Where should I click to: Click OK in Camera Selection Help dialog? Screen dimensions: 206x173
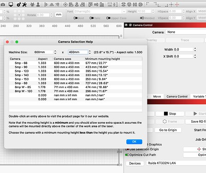134,142
